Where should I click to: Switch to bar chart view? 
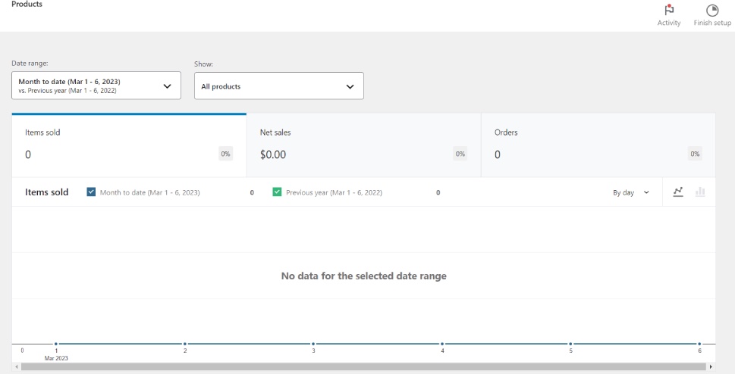(x=700, y=192)
